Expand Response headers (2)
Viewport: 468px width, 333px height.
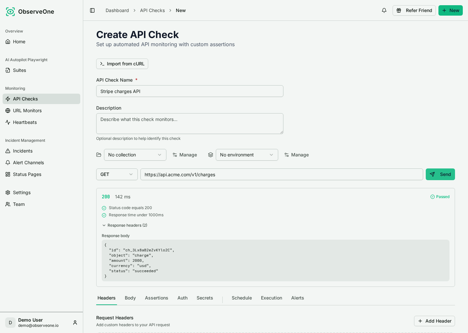point(124,225)
